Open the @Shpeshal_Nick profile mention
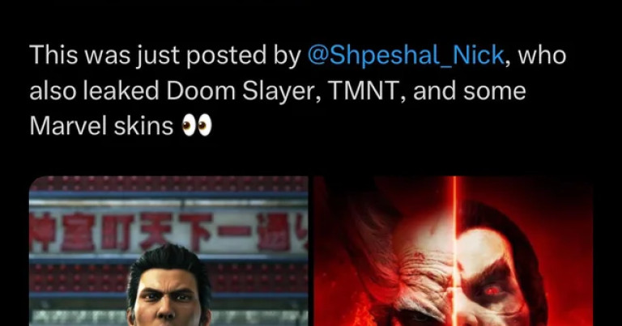Image resolution: width=622 pixels, height=326 pixels. 406,56
